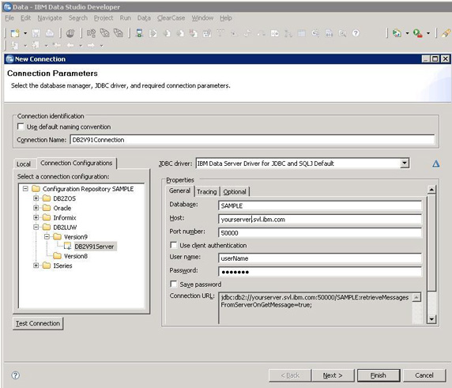Image resolution: width=452 pixels, height=388 pixels.
Task: Collapse the Version9 tree node
Action: click(x=47, y=236)
